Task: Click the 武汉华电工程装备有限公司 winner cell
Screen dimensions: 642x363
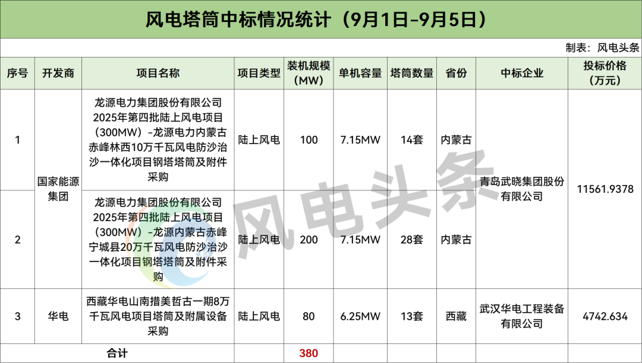Action: click(x=522, y=316)
